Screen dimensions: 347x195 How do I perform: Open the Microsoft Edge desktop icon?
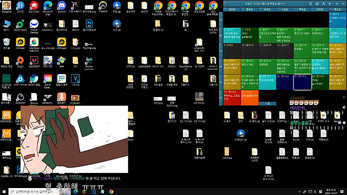coord(48,7)
